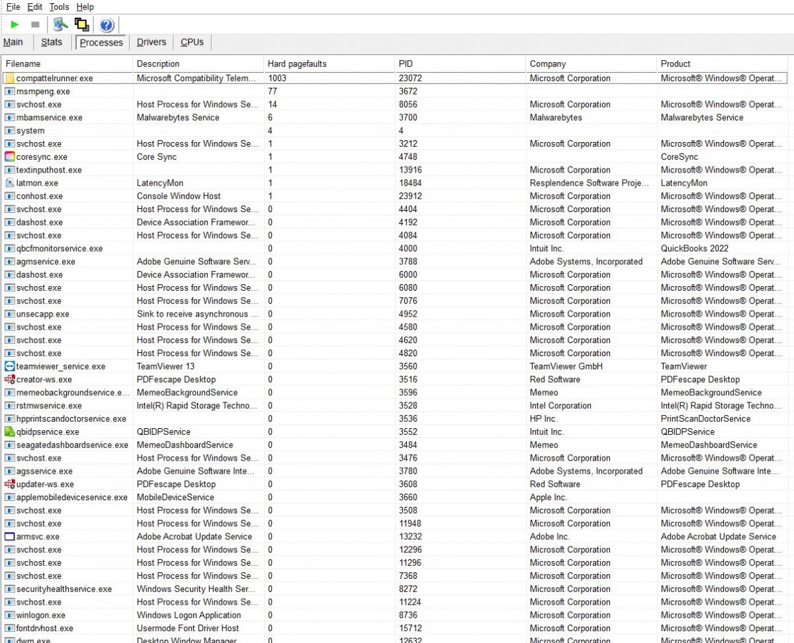Click the computer monitor toolbar icon
Screen dimensions: 794x643
(61, 25)
